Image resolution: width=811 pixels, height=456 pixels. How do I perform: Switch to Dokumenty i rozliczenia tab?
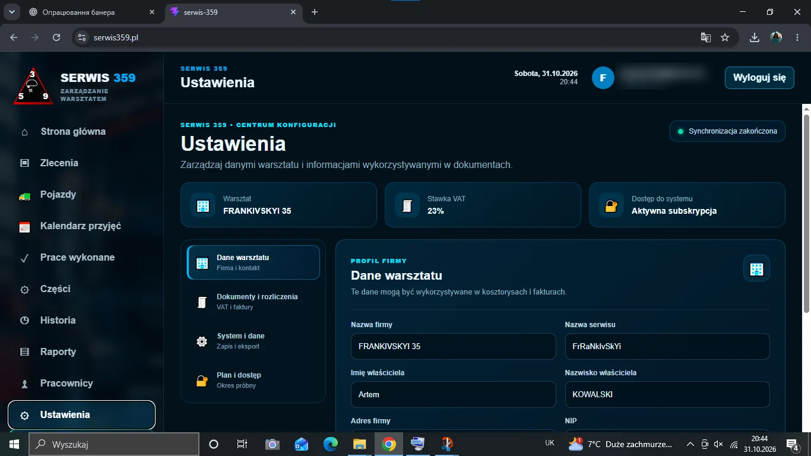click(254, 302)
